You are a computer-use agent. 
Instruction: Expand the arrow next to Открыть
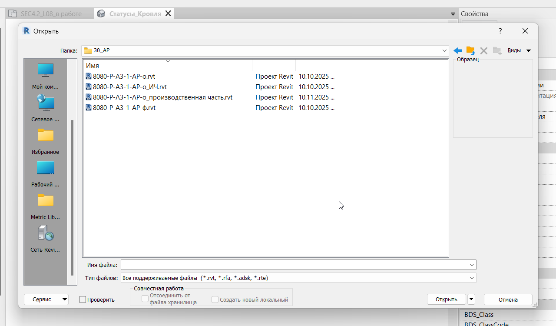[471, 299]
